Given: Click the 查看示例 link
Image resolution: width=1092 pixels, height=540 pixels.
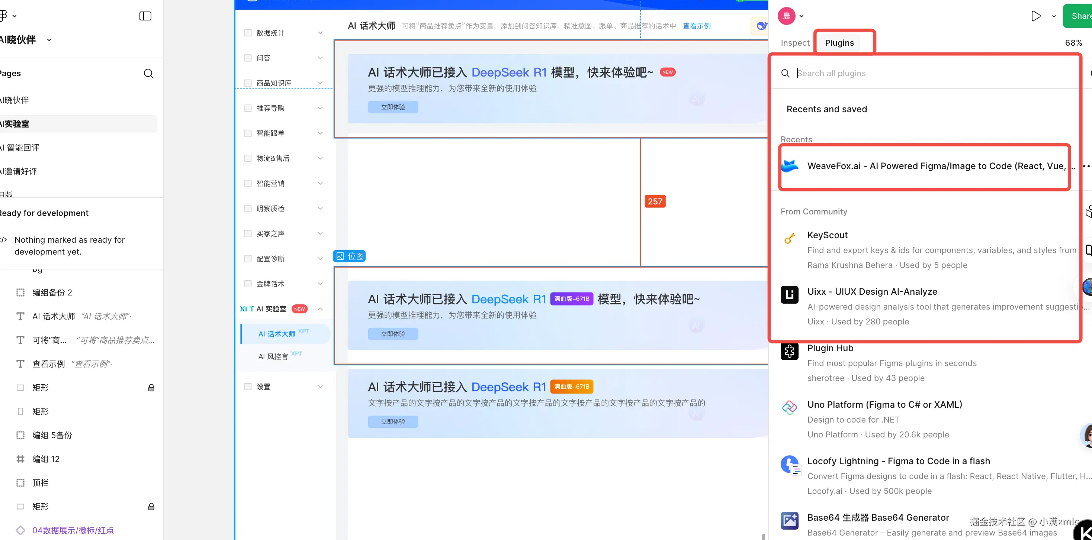Looking at the screenshot, I should pos(697,26).
